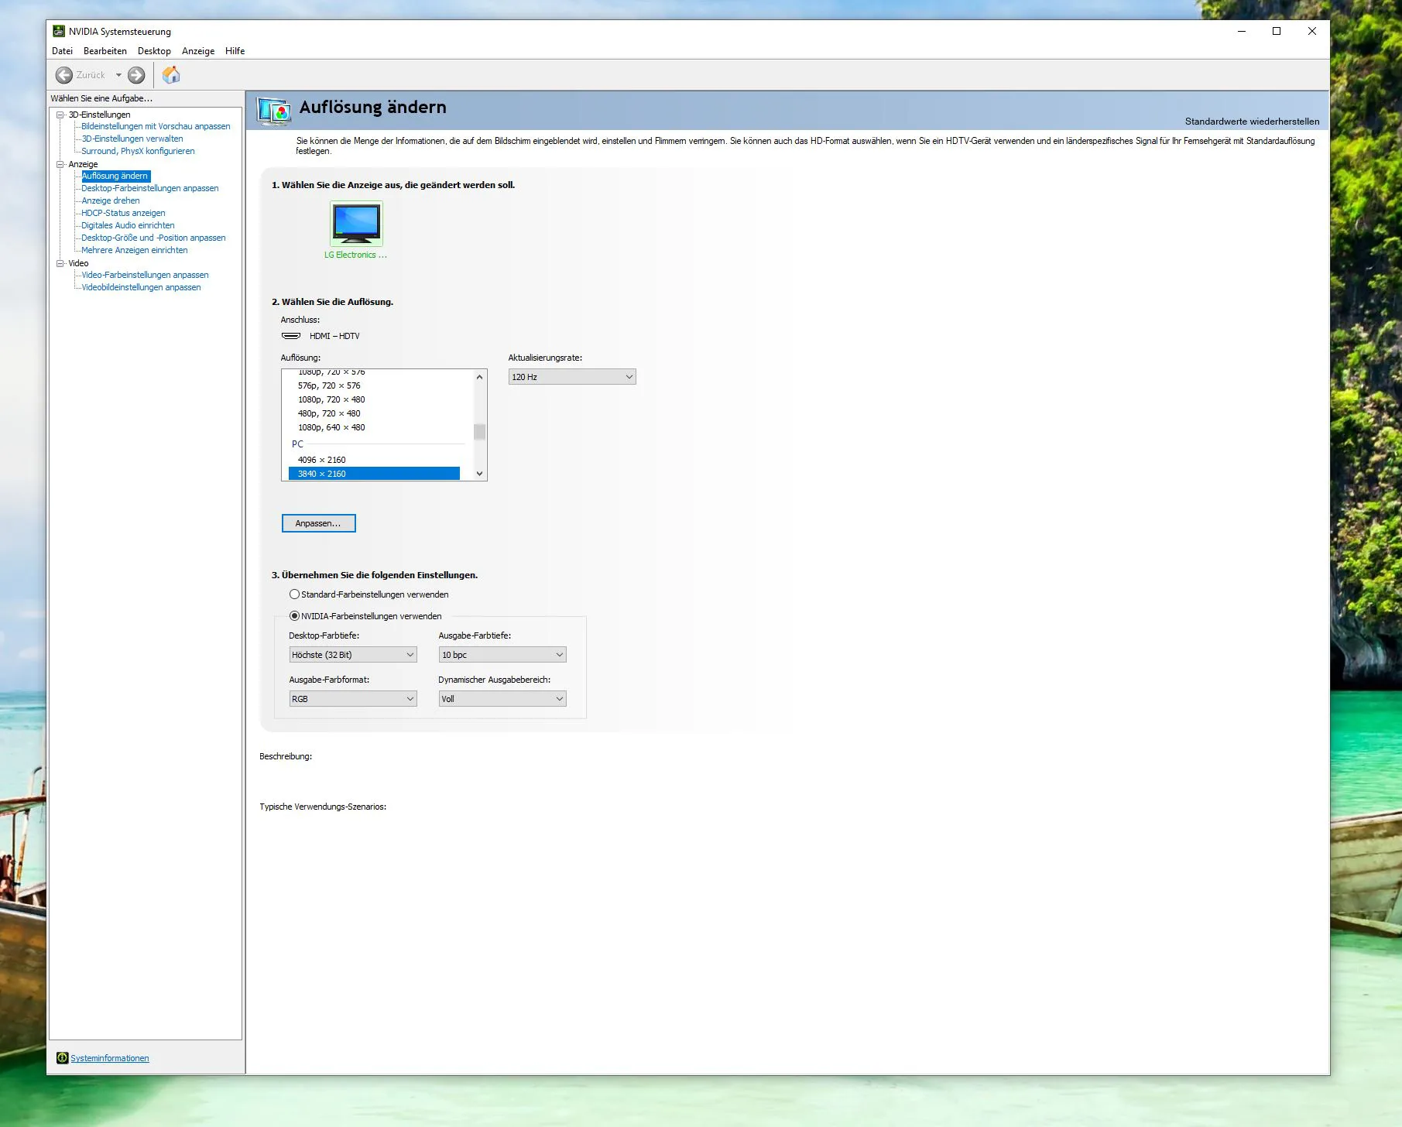Open the Ausgabe-Farbtiefe 10 bpc dropdown
1402x1127 pixels.
(502, 655)
